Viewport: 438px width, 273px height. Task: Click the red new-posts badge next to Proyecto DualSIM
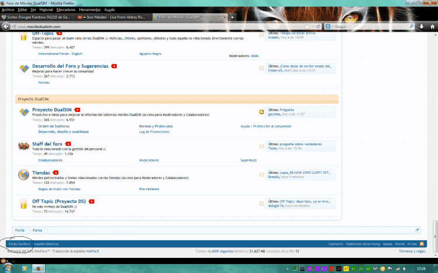pos(77,110)
